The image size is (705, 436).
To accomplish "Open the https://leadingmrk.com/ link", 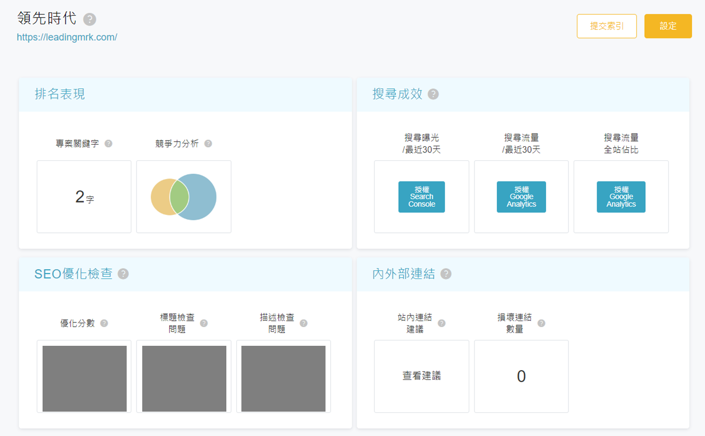I will (67, 37).
